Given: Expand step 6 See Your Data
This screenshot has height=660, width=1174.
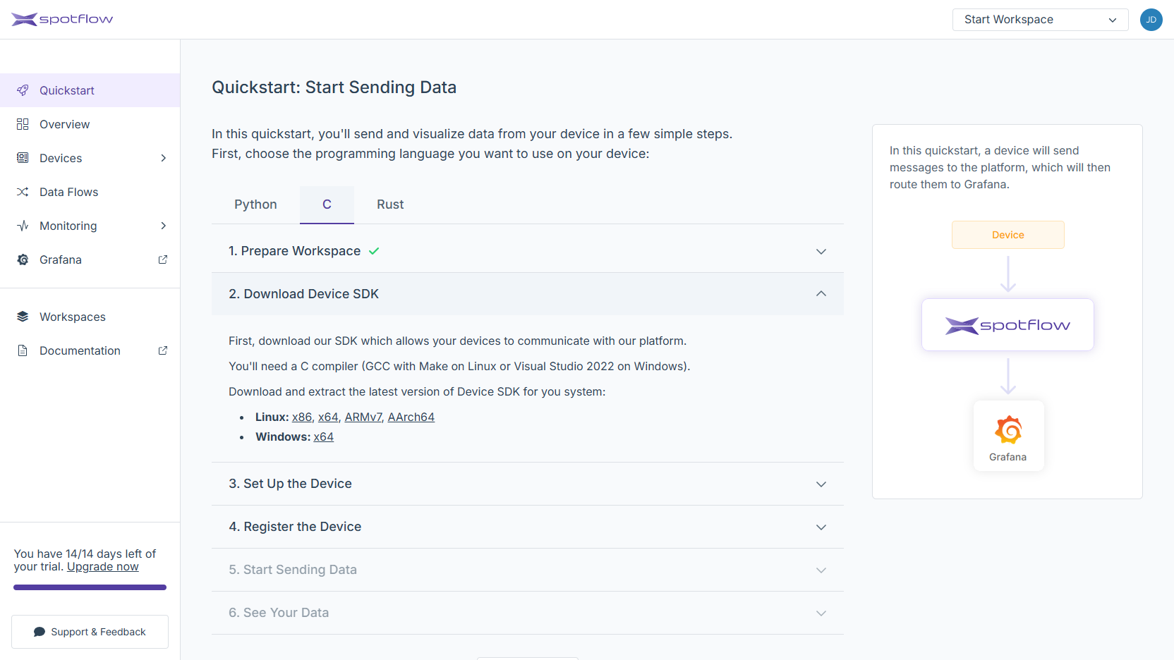Looking at the screenshot, I should click(x=528, y=613).
